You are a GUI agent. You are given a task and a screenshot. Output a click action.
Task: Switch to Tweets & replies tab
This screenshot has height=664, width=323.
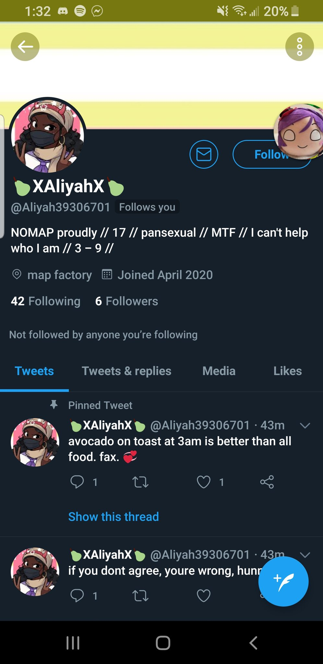click(x=126, y=371)
